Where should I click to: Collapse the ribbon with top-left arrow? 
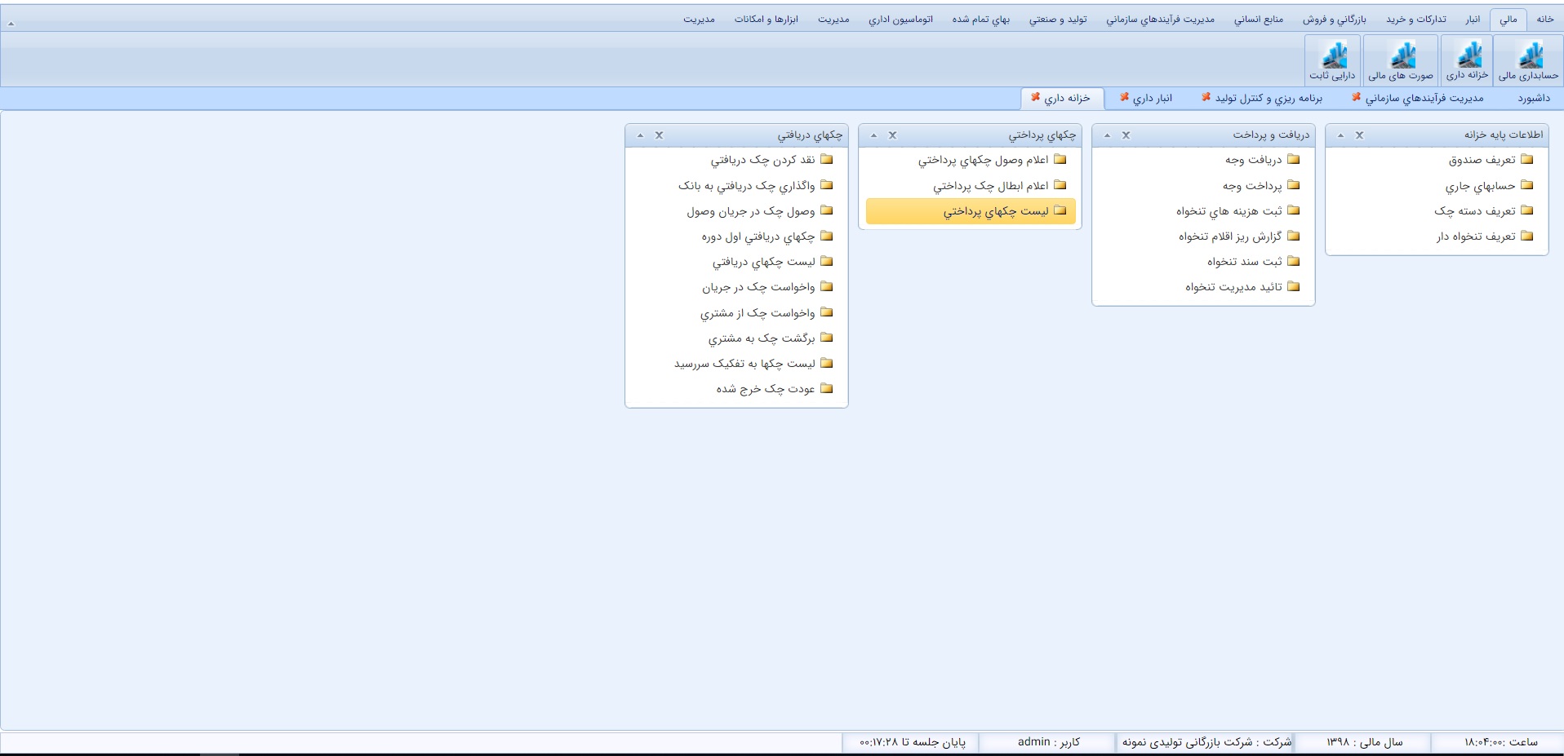pos(11,24)
